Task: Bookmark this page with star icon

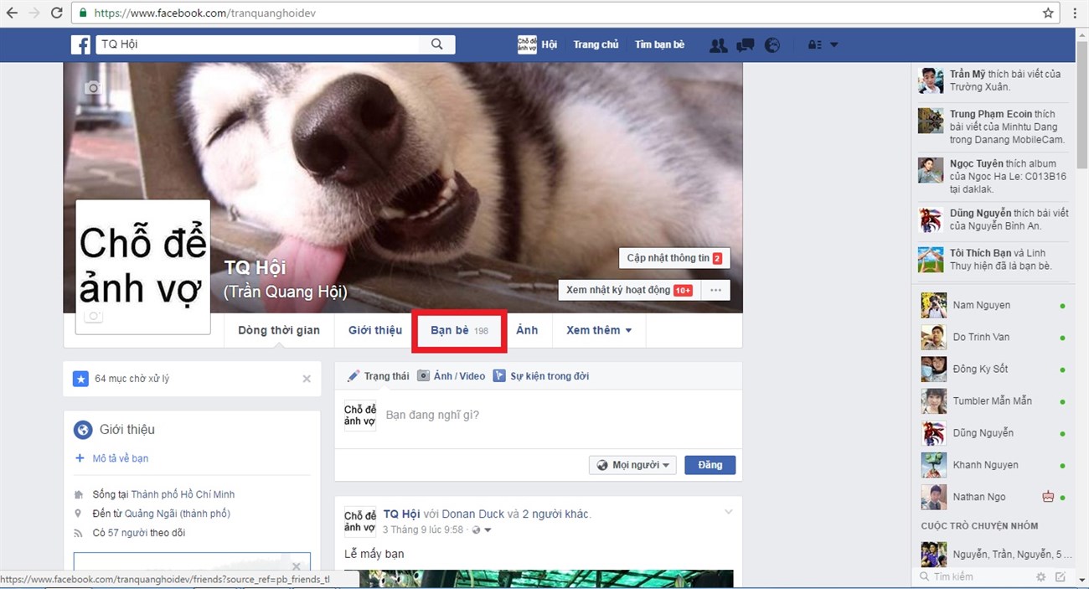Action: (1048, 13)
